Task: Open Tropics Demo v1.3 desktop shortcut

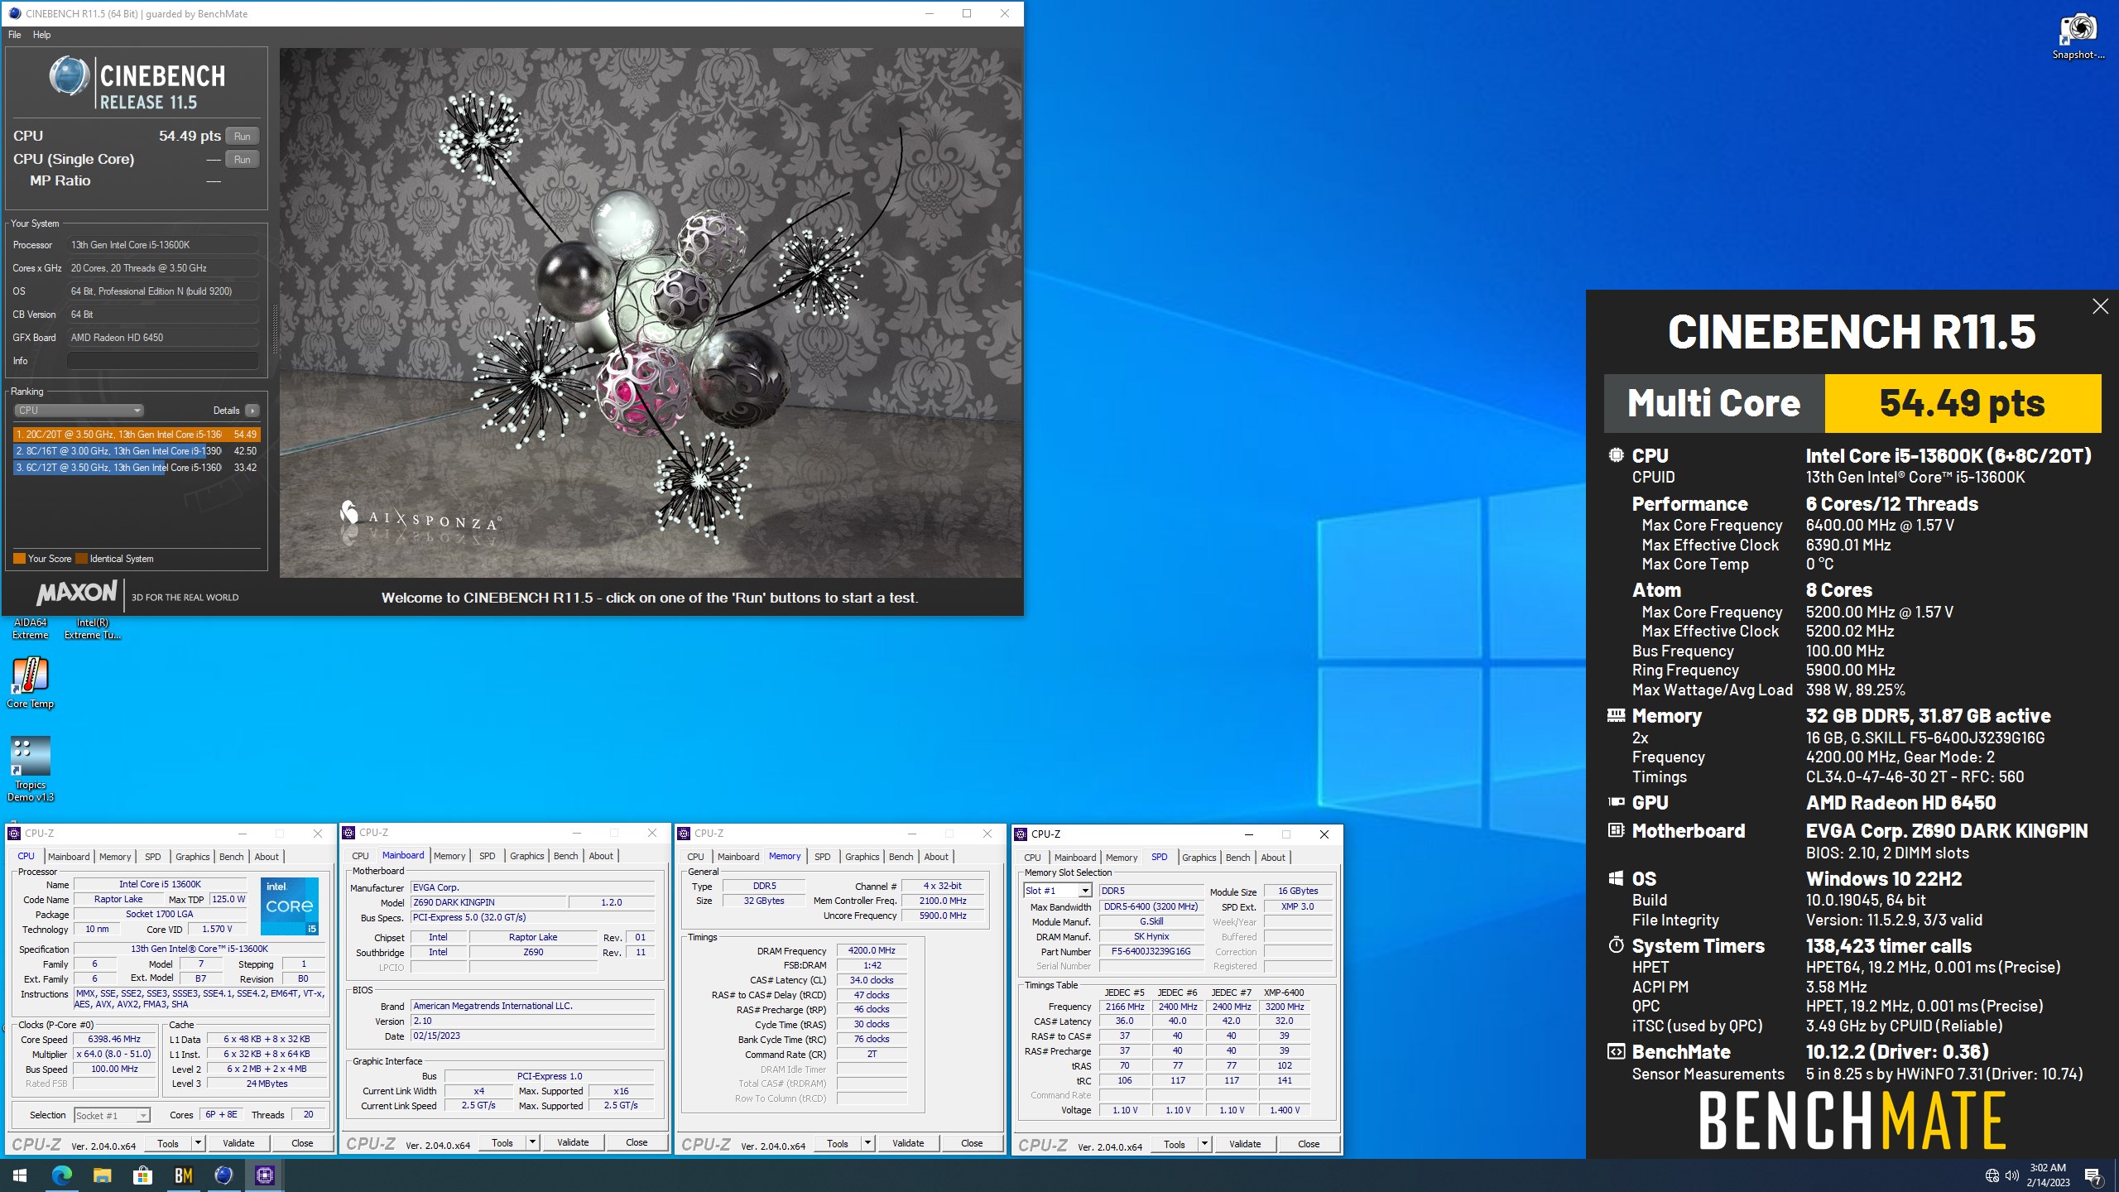Action: pyautogui.click(x=31, y=769)
